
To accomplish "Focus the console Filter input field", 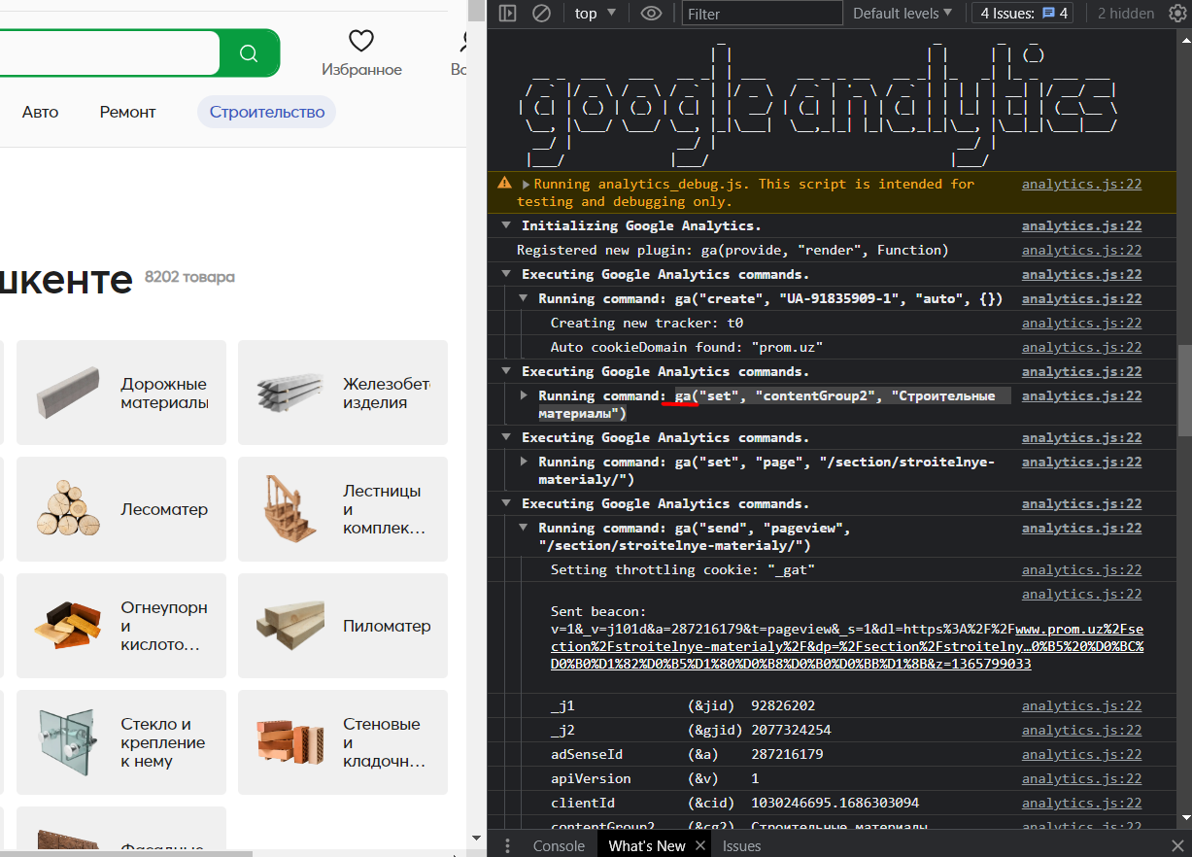I will 762,13.
